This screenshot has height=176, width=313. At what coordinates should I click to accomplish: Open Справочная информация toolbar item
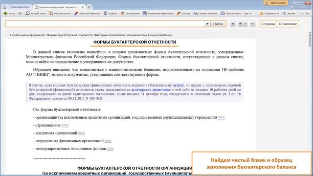[x=158, y=13]
